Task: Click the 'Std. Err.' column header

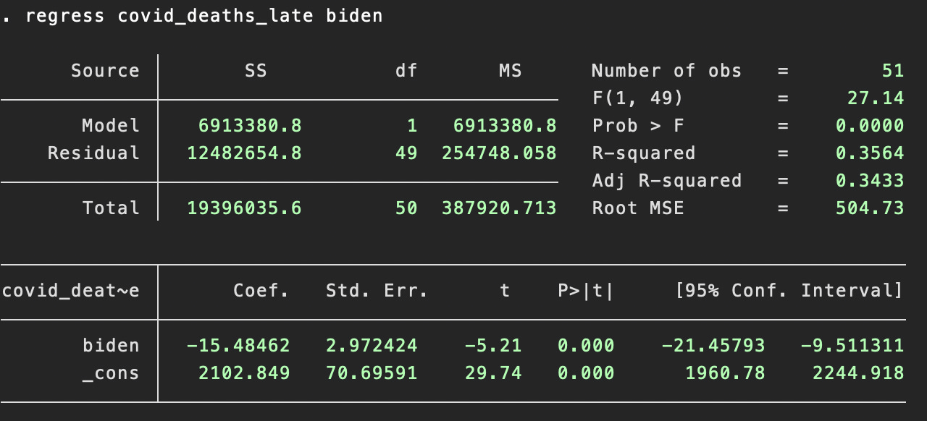Action: tap(377, 291)
